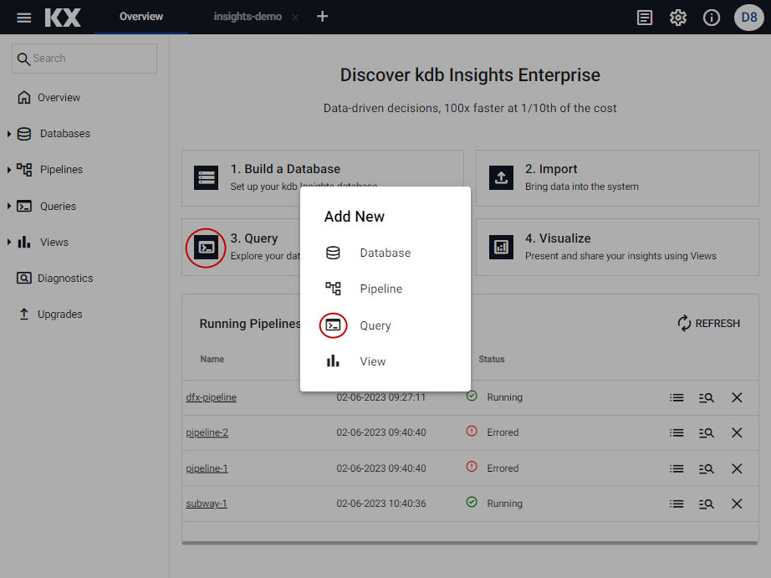Open the subway-1 link
This screenshot has width=771, height=578.
point(207,504)
